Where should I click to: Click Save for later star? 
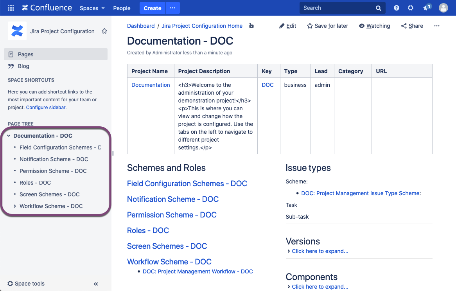pyautogui.click(x=327, y=26)
